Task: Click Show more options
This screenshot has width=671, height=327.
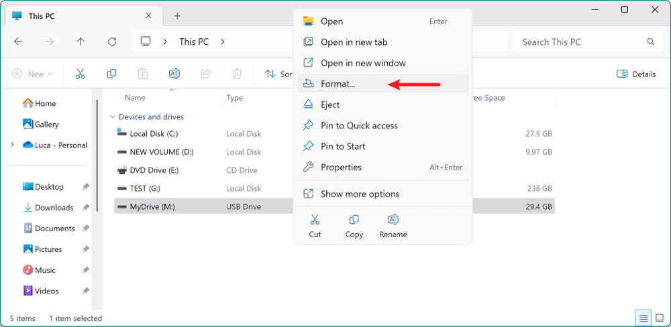Action: click(382, 194)
